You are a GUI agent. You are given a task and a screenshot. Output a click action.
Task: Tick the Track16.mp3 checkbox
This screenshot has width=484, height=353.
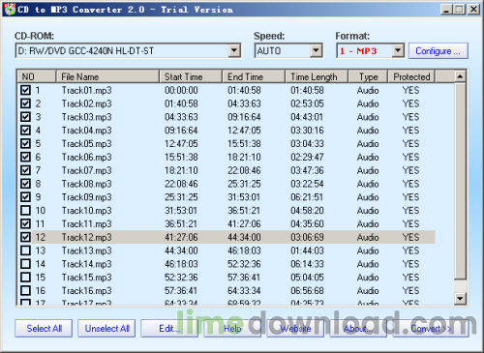coord(25,290)
